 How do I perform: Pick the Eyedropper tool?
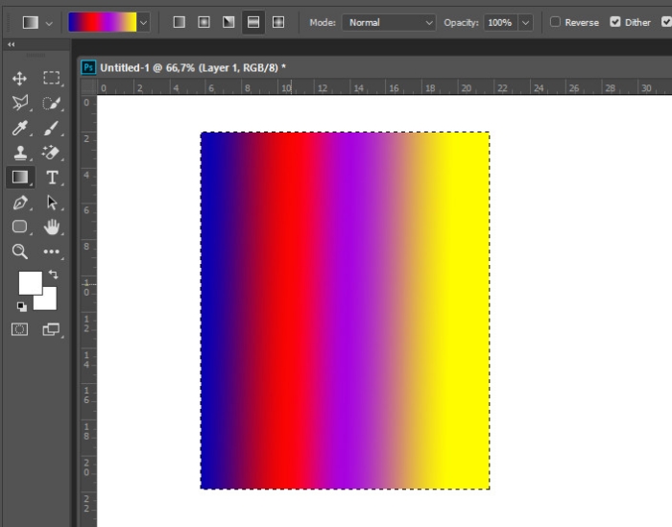[19, 129]
